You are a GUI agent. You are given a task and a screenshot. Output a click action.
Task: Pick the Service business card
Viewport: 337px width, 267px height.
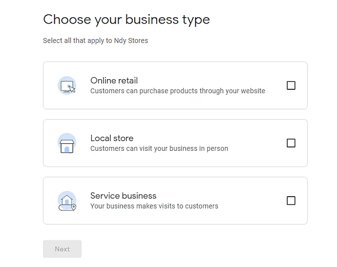pyautogui.click(x=175, y=201)
